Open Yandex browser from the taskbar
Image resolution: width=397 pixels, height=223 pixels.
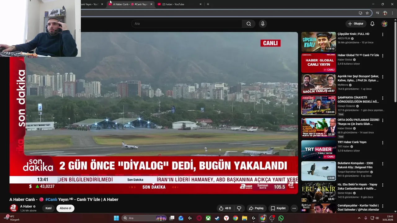[x=226, y=218]
